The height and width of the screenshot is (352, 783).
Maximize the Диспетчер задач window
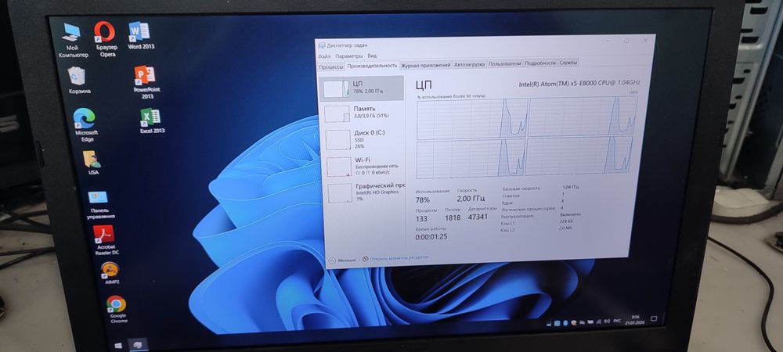626,41
